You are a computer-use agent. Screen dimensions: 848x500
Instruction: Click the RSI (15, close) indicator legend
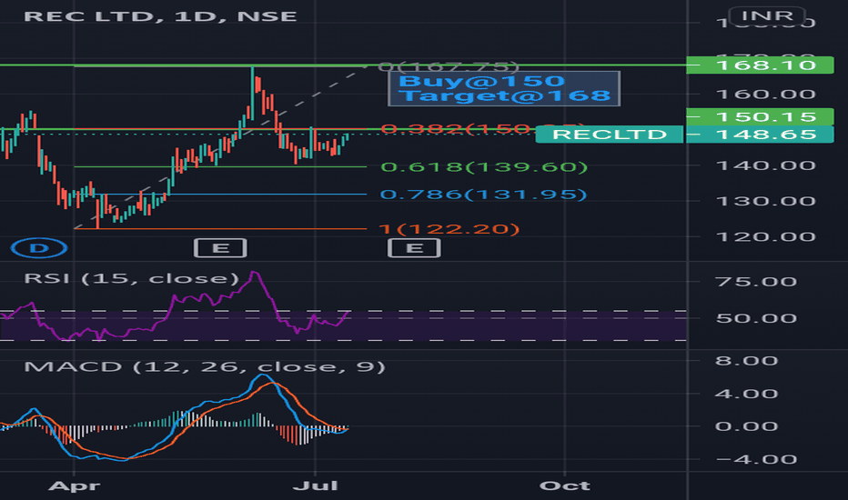tap(131, 278)
